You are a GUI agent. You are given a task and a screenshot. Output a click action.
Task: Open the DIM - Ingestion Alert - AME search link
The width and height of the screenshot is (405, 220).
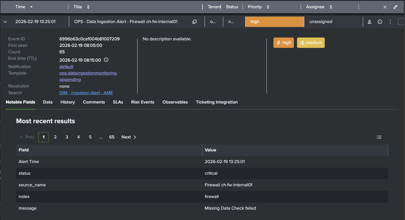click(86, 93)
